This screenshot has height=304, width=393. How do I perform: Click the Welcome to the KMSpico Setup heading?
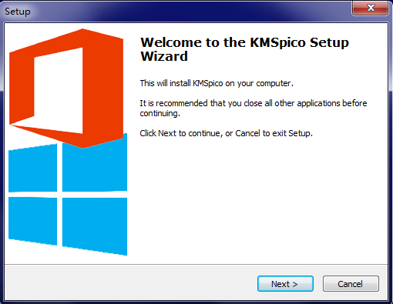pos(244,42)
